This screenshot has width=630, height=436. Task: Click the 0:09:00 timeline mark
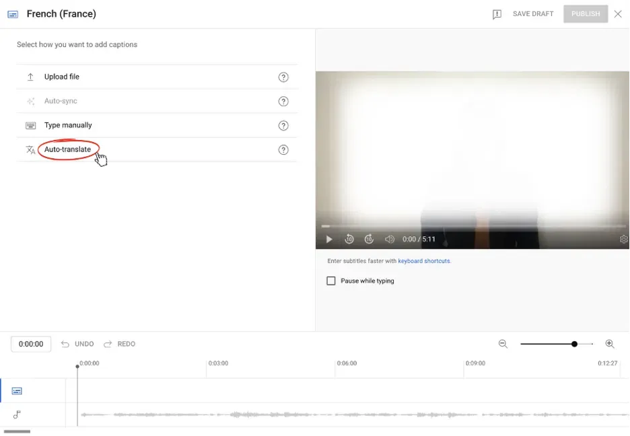(475, 363)
